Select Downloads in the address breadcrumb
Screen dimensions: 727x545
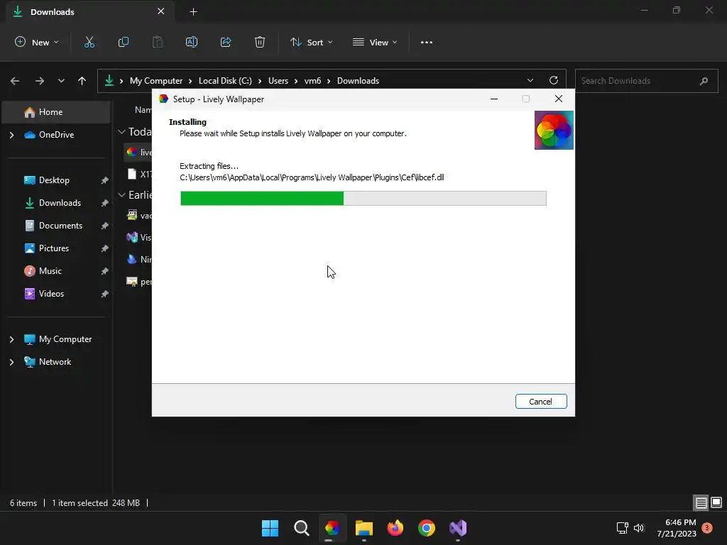pos(358,81)
